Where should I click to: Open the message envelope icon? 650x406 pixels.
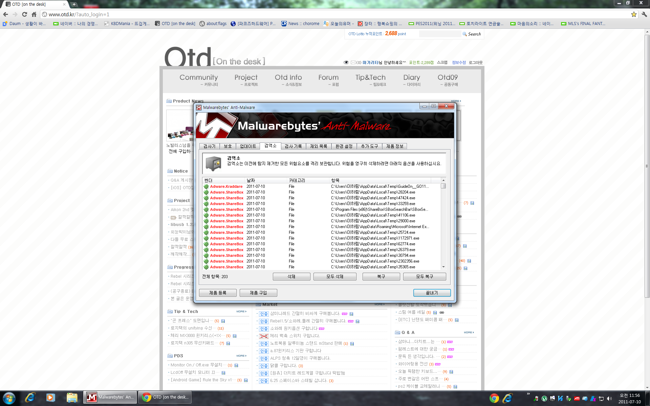pos(353,63)
